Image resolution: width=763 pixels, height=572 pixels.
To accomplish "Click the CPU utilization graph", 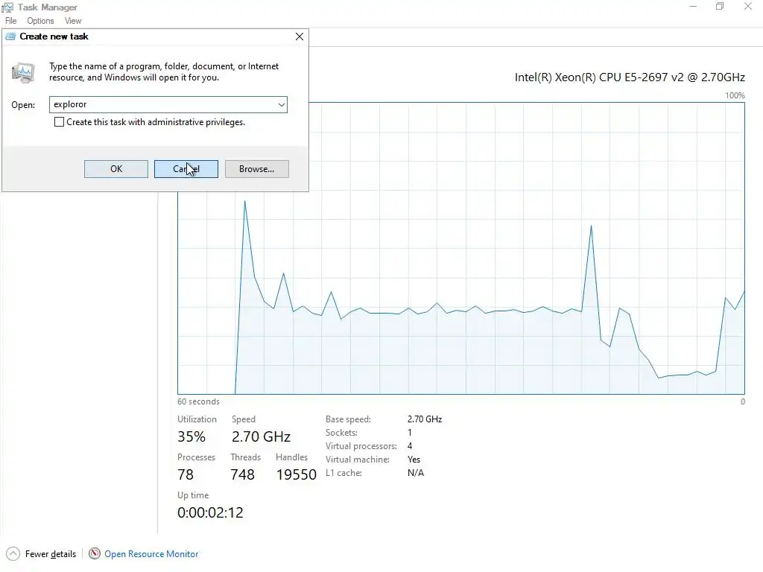I will click(x=460, y=248).
